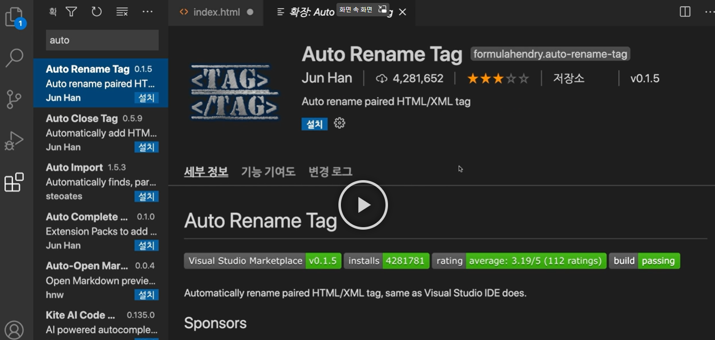Toggle picture-in-picture overlay icon
The width and height of the screenshot is (715, 340).
(x=382, y=9)
